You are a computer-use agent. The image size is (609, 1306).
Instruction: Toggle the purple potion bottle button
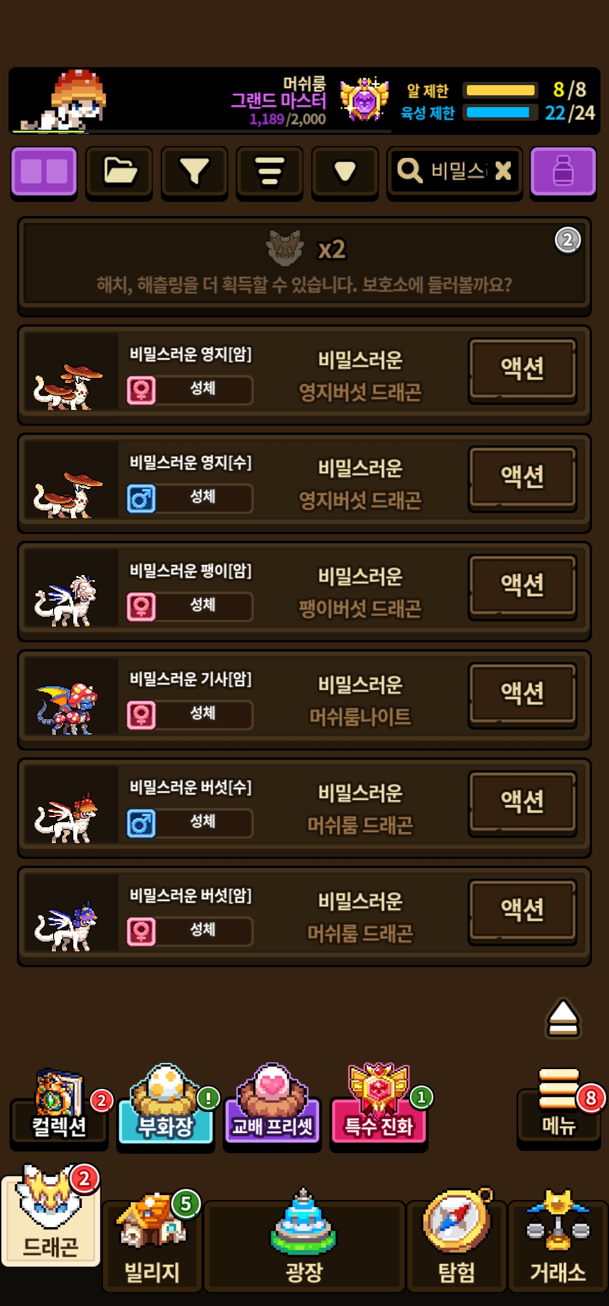563,173
